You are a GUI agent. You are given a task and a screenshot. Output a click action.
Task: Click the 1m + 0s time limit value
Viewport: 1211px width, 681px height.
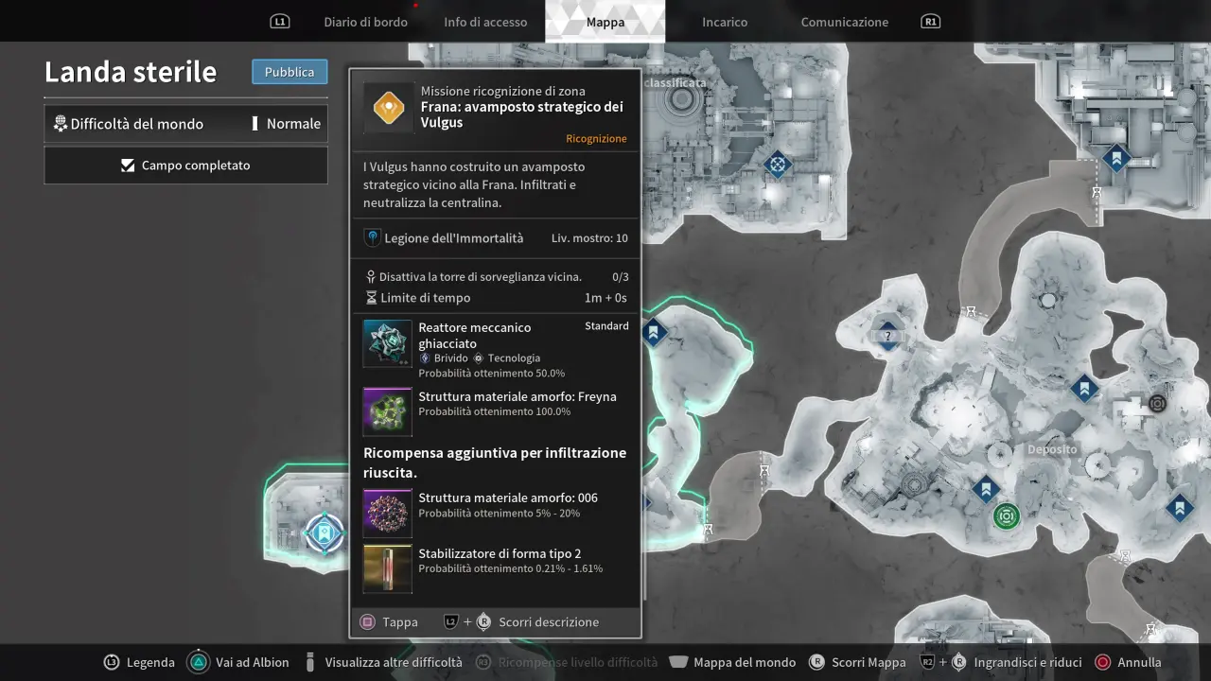[605, 298]
